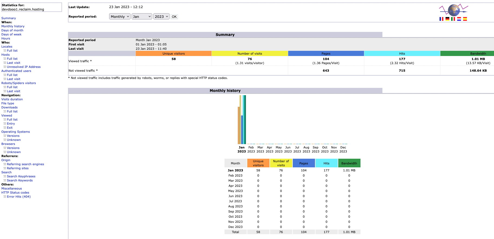
Task: Open the Operating Systems link
Action: [16, 132]
